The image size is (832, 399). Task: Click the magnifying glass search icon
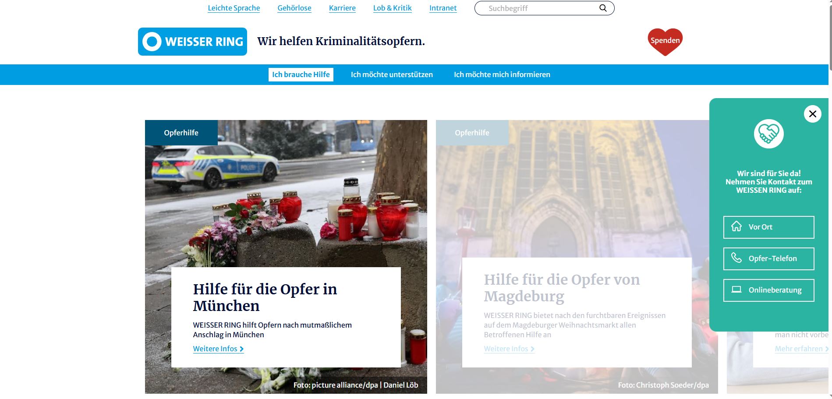(603, 8)
